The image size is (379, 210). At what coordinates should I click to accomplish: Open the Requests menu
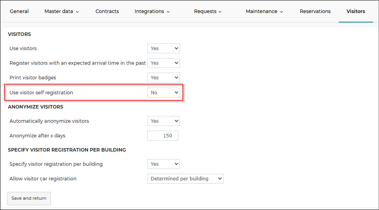[208, 11]
